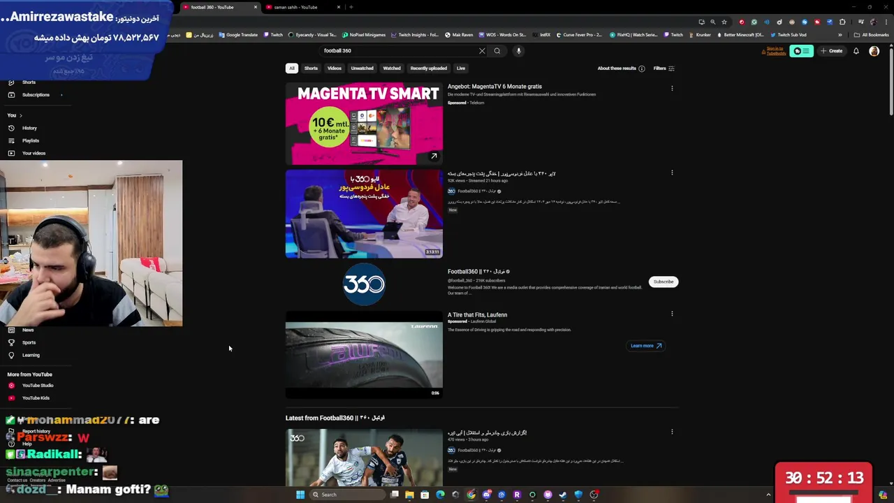This screenshot has height=503, width=894.
Task: Open the Magenta TV Smart ad thumbnail
Action: point(364,124)
